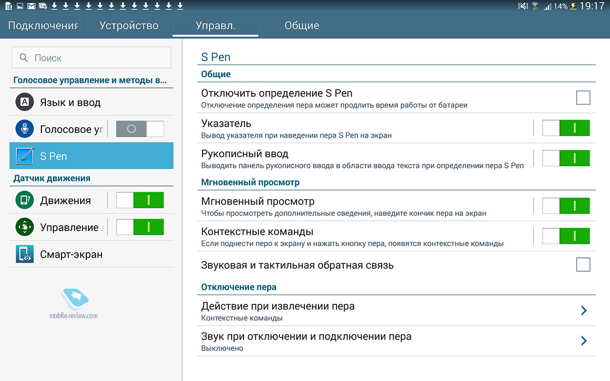This screenshot has height=381, width=610.
Task: Tap the mail envelope notification icon
Action: click(31, 6)
